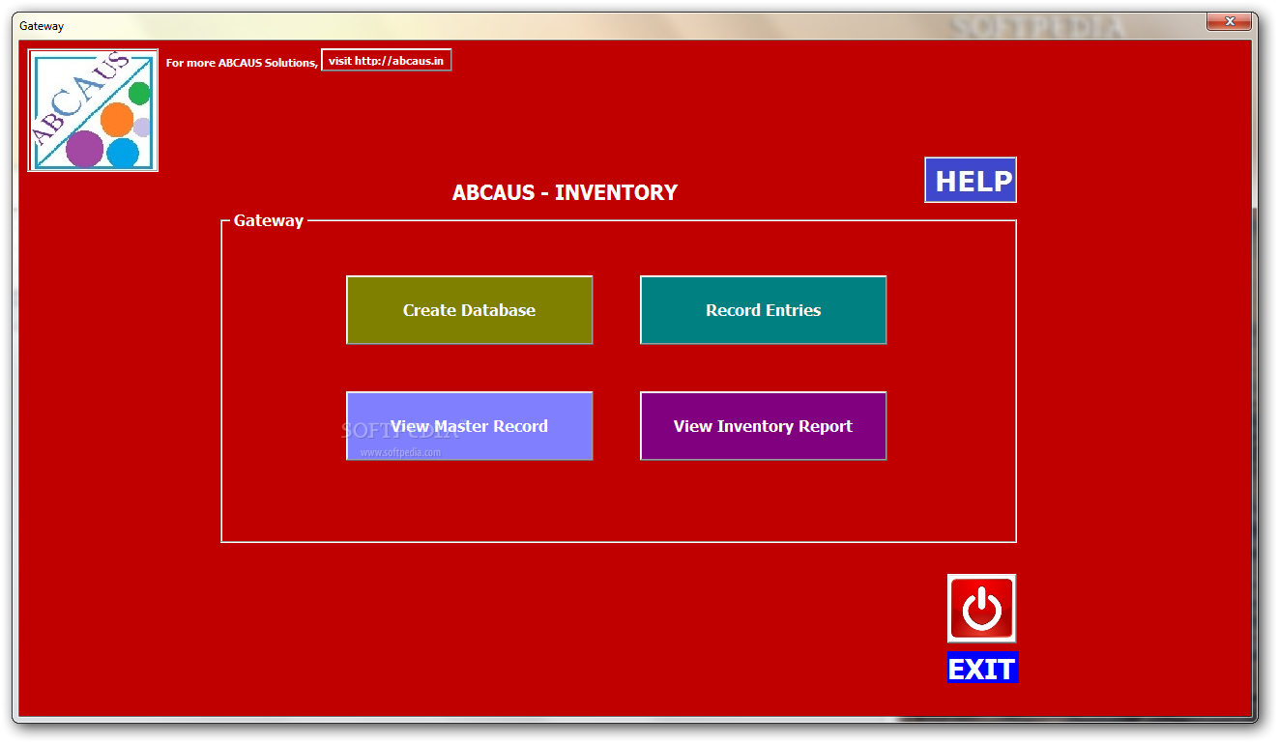The height and width of the screenshot is (743, 1278).
Task: Close the Gateway window
Action: (1231, 21)
